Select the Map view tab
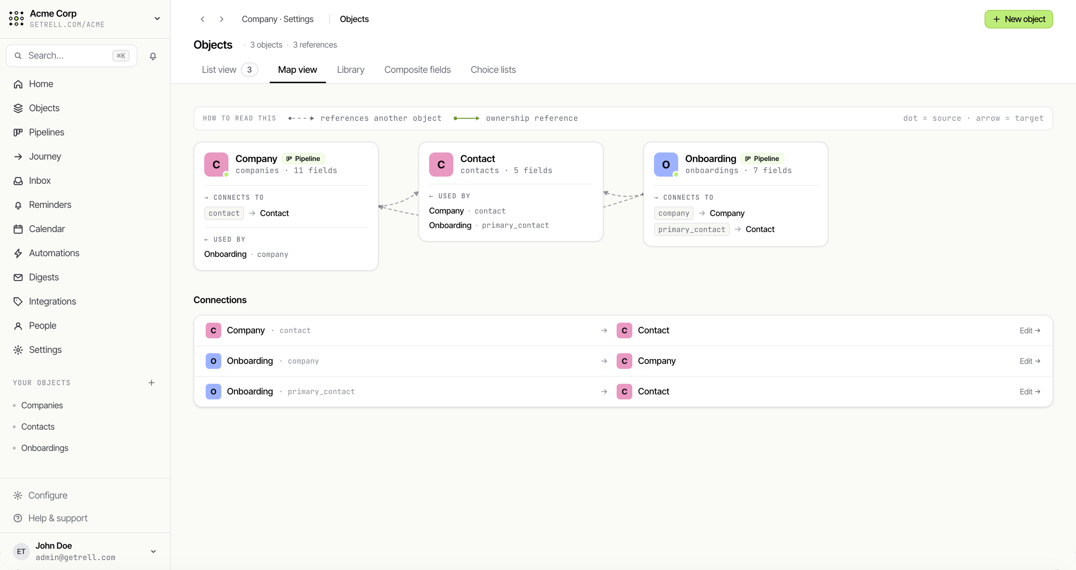 (x=297, y=70)
